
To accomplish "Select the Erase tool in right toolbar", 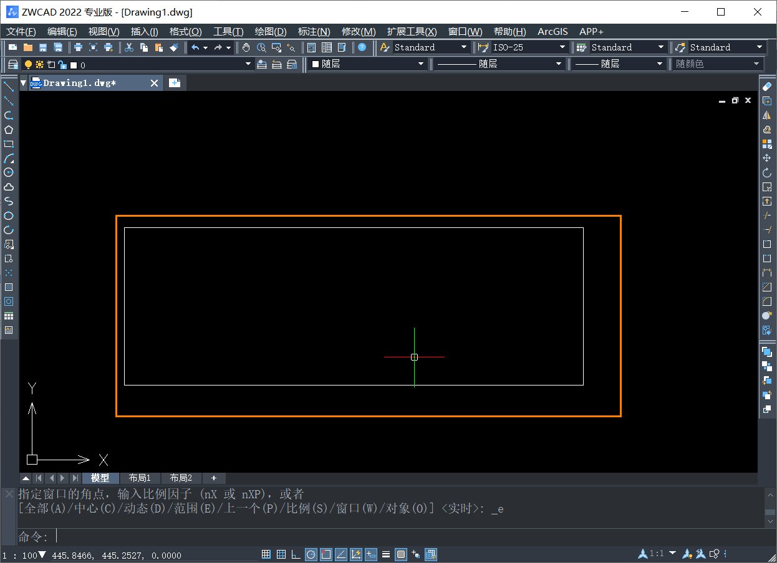I will click(767, 86).
